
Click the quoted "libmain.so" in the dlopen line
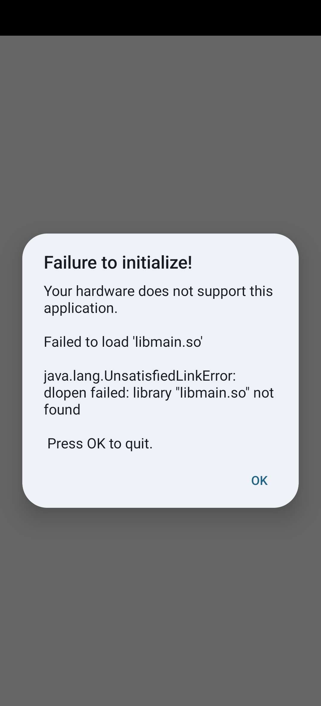pyautogui.click(x=212, y=393)
